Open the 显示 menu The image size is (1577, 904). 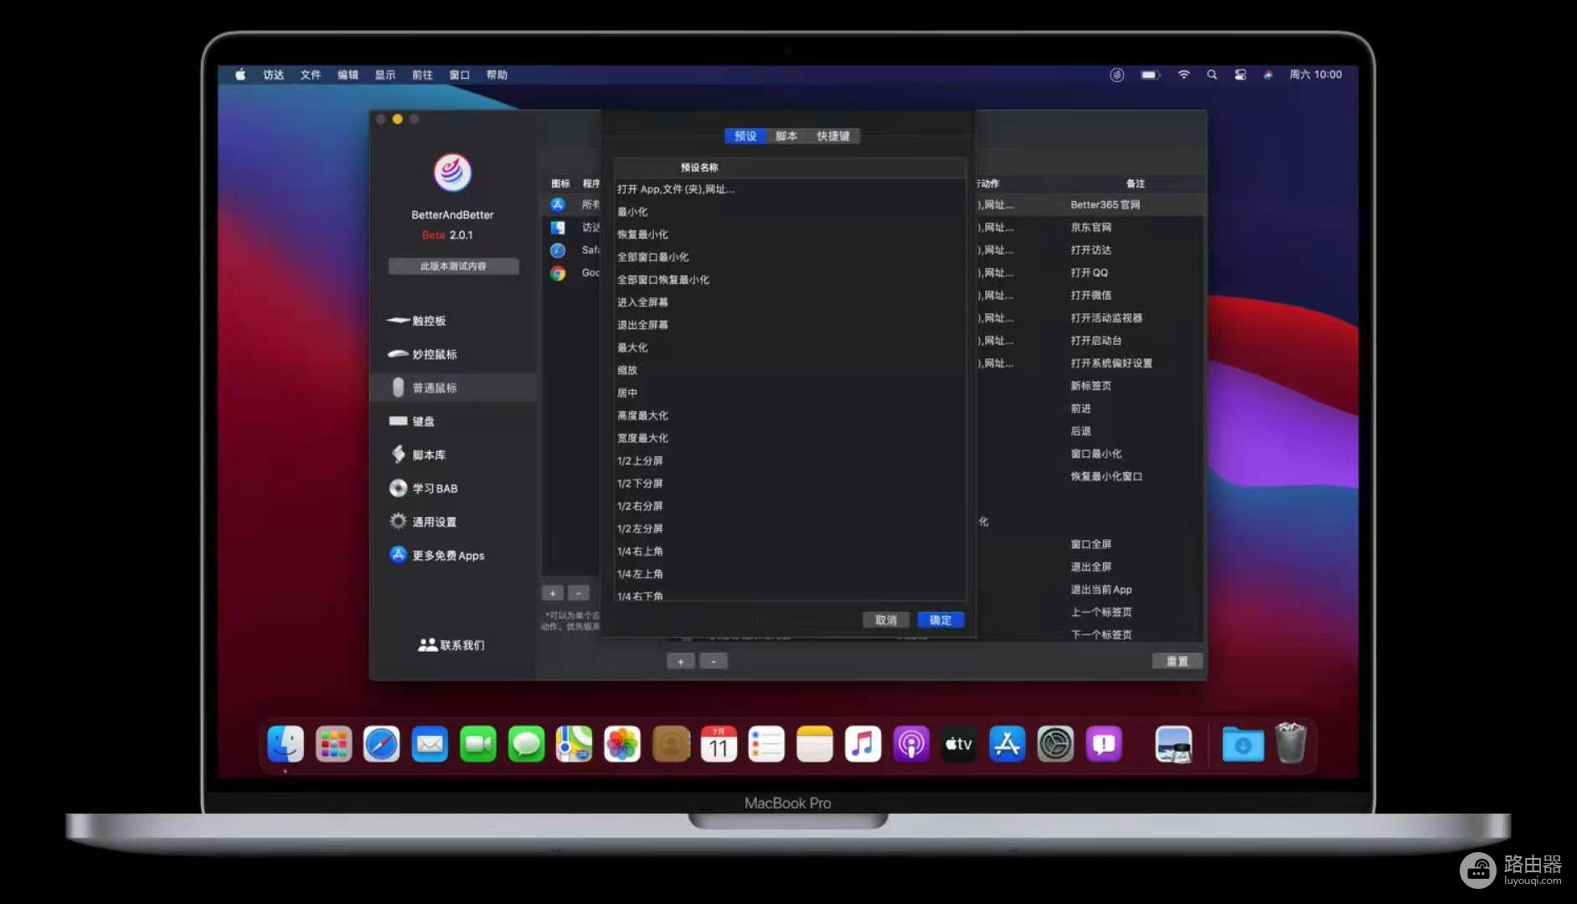(x=385, y=74)
